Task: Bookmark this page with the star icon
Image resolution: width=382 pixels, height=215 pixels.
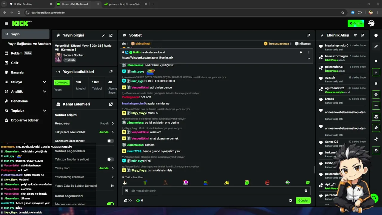Action: 343,13
